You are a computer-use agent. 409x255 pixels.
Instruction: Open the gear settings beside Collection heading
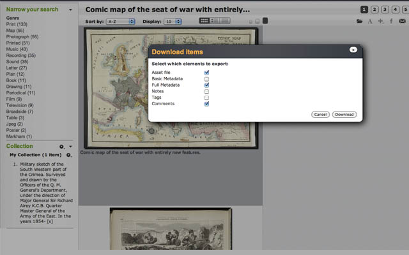pos(61,147)
